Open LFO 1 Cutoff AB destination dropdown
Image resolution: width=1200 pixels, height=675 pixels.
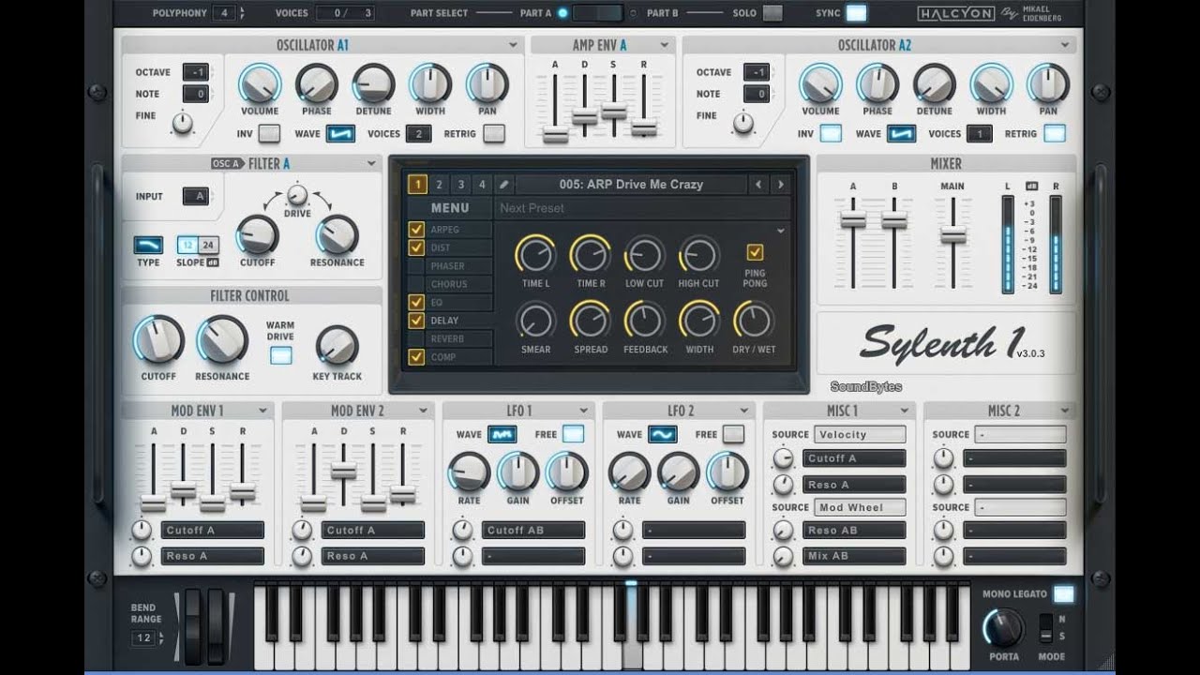click(534, 530)
